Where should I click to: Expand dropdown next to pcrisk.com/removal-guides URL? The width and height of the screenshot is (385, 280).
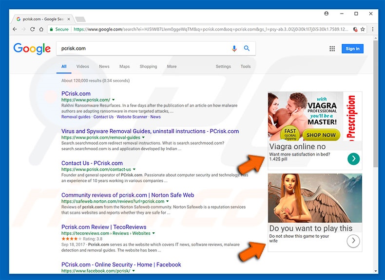point(143,138)
